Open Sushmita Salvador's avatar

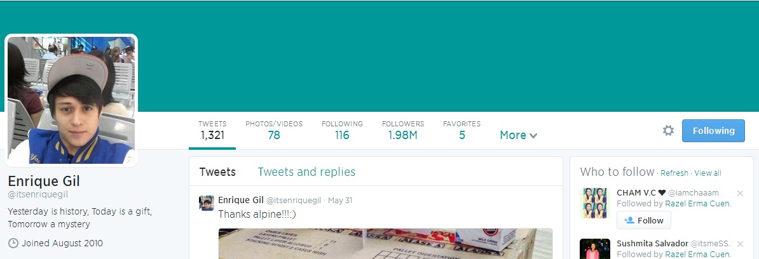tap(595, 249)
